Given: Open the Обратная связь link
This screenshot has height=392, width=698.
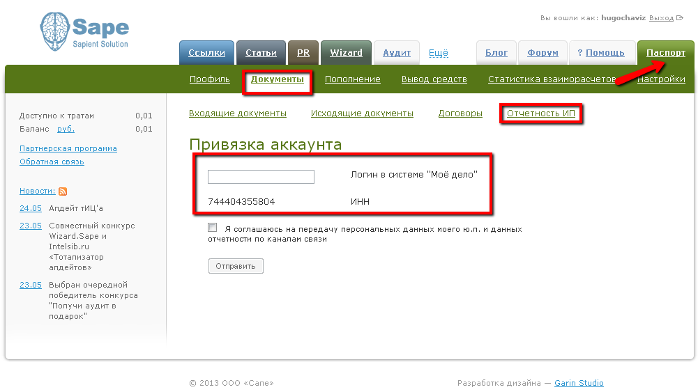Looking at the screenshot, I should (x=52, y=162).
